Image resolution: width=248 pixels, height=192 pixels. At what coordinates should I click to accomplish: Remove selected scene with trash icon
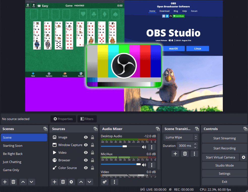pyautogui.click(x=13, y=182)
